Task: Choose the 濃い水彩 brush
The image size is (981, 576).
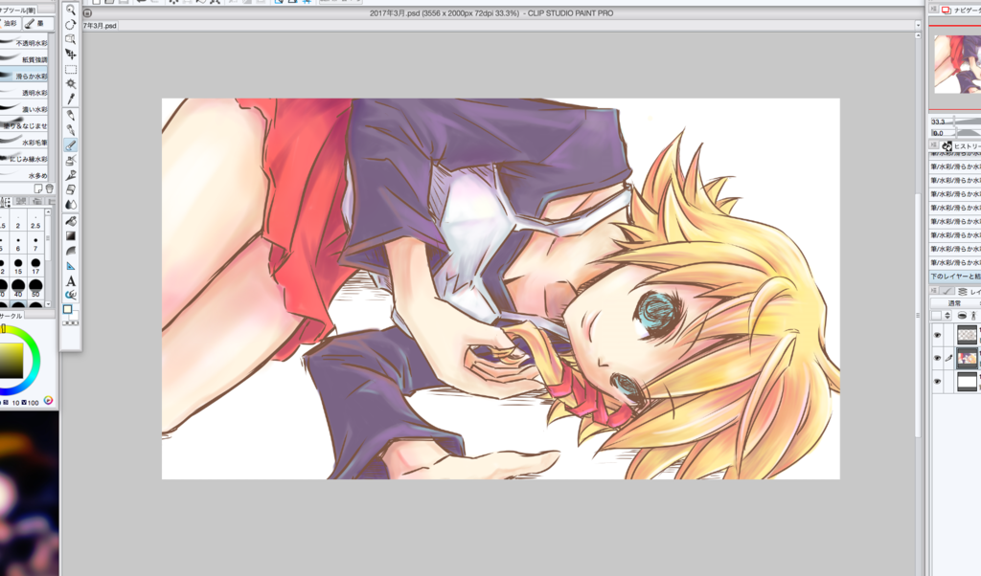Action: [x=24, y=109]
